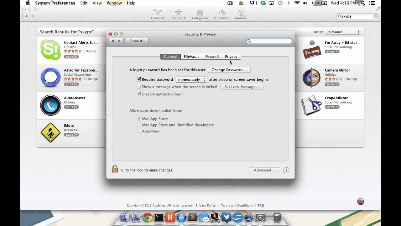Go forward in System Preferences history
Viewport: 401px width, 226px height.
(119, 41)
